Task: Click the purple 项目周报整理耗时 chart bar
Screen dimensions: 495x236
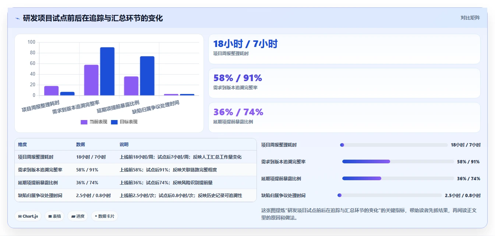Action: [51, 91]
